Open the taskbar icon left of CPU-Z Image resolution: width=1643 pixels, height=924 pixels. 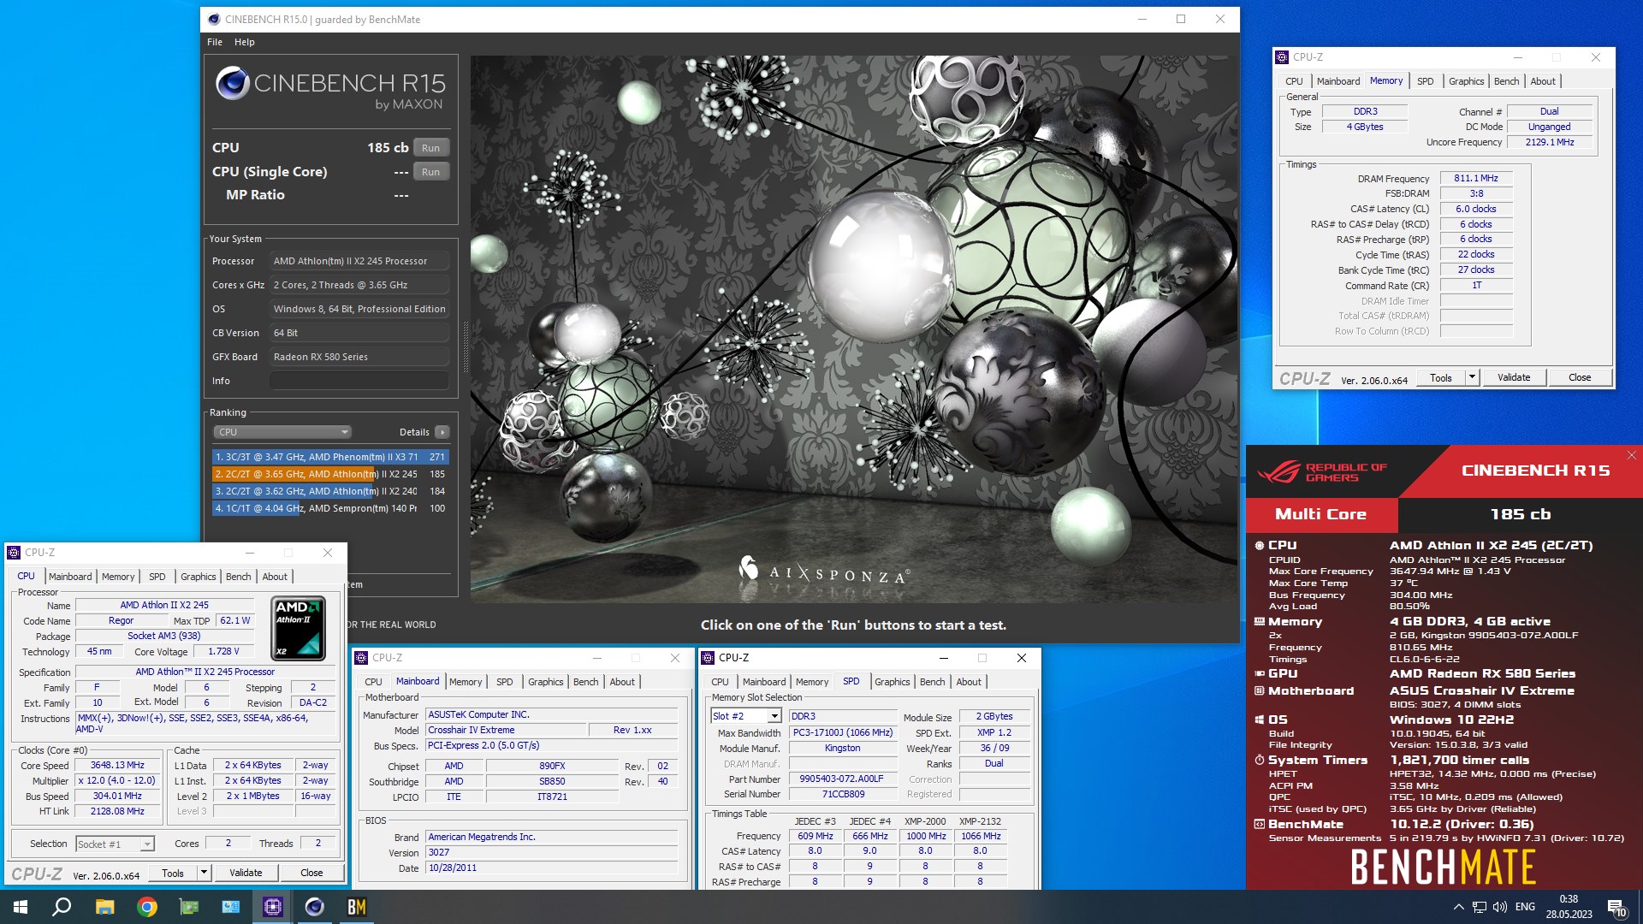click(x=231, y=907)
